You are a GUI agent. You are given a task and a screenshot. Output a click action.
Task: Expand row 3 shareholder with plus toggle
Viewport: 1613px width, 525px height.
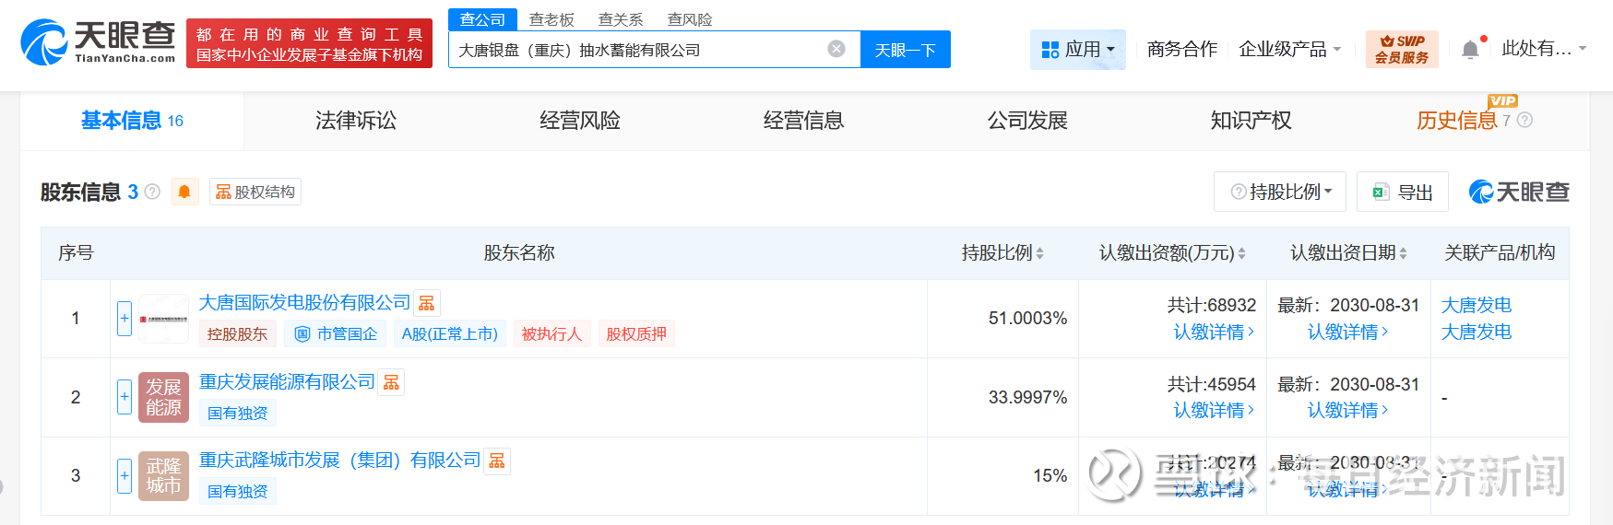coord(125,475)
